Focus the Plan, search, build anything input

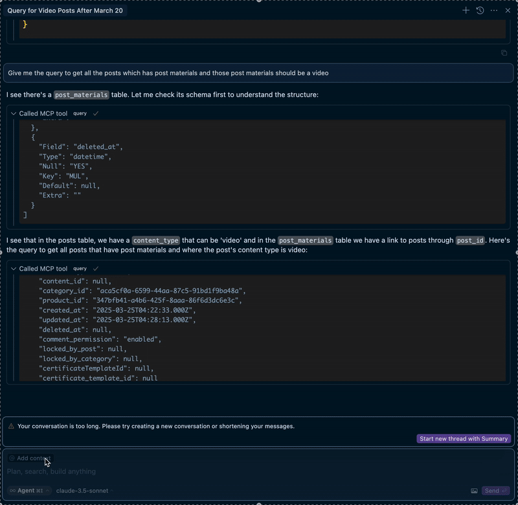[194, 471]
